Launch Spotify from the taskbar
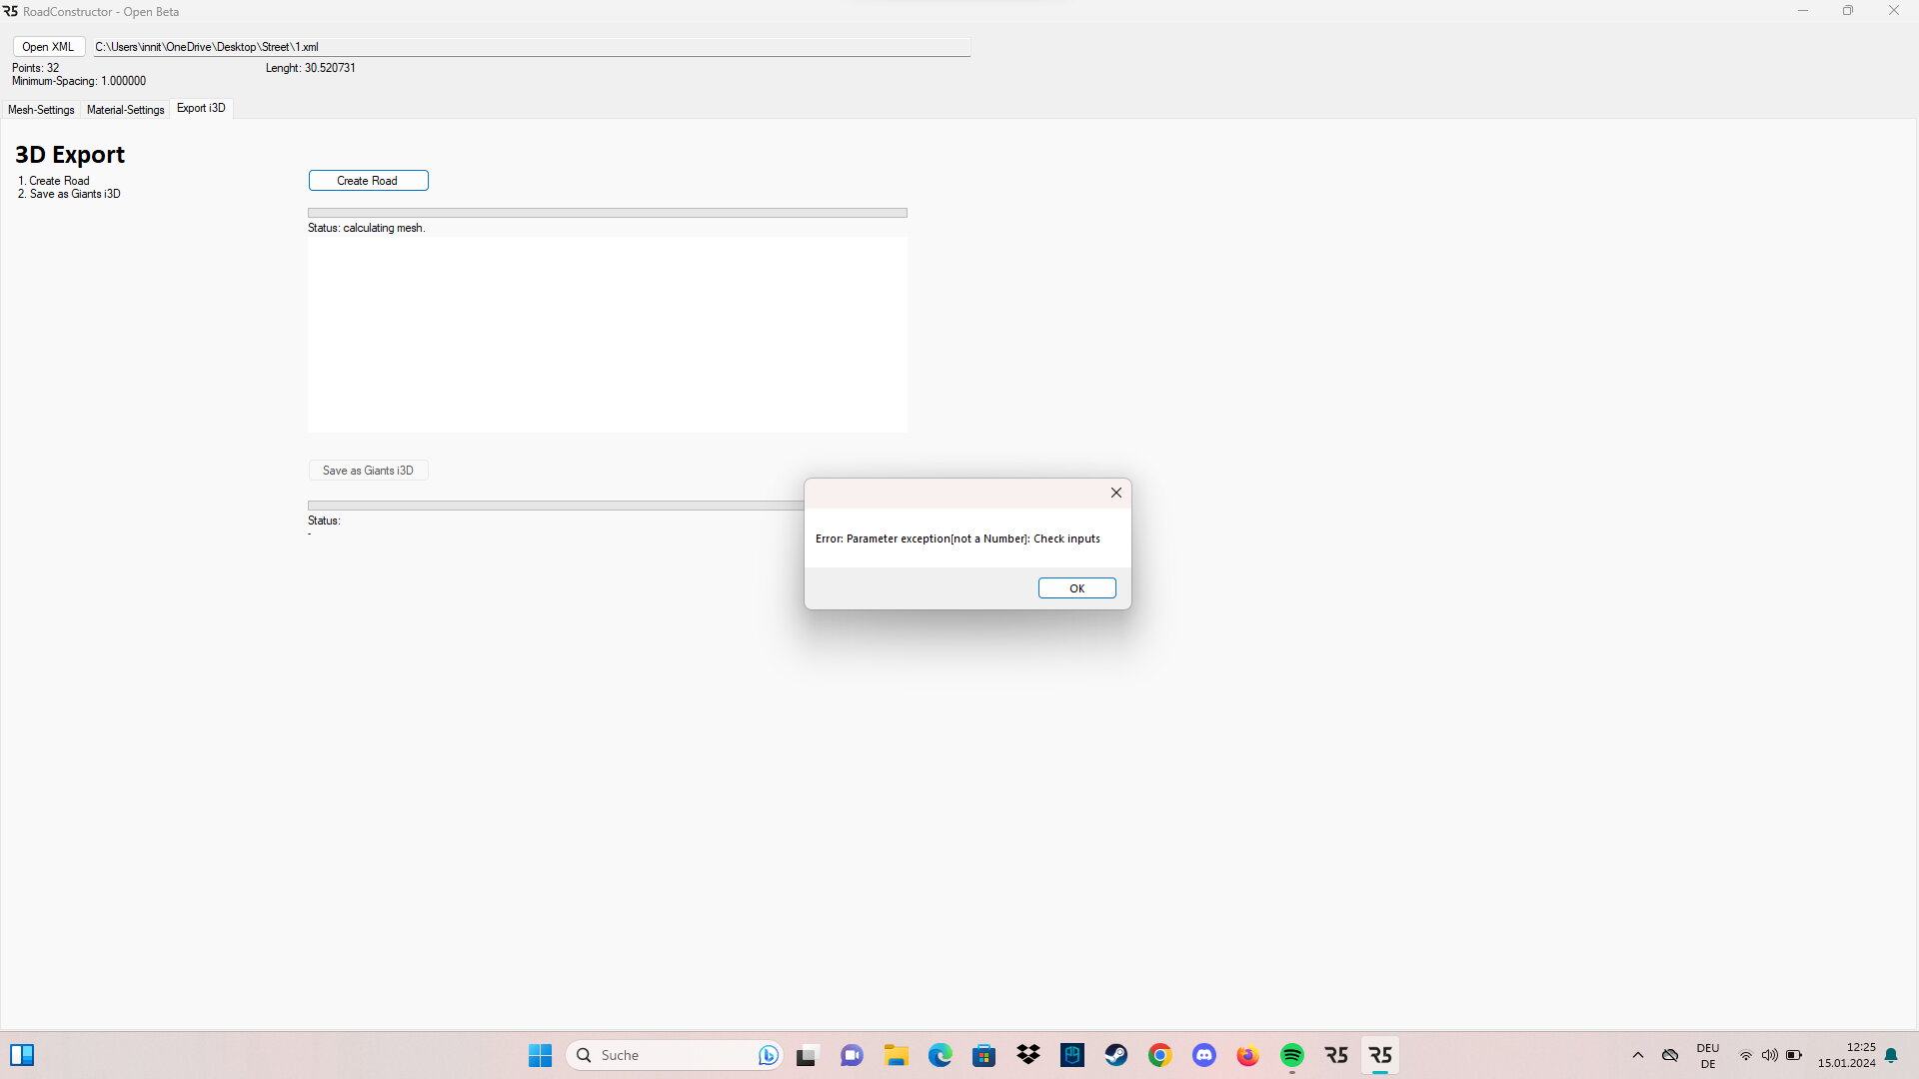The width and height of the screenshot is (1919, 1079). pos(1291,1055)
